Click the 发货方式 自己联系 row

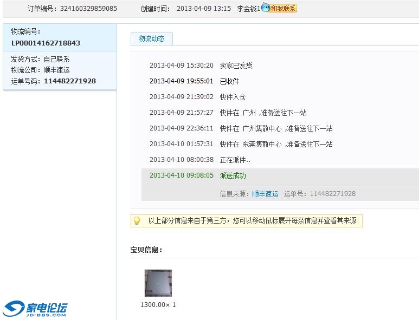[x=41, y=59]
